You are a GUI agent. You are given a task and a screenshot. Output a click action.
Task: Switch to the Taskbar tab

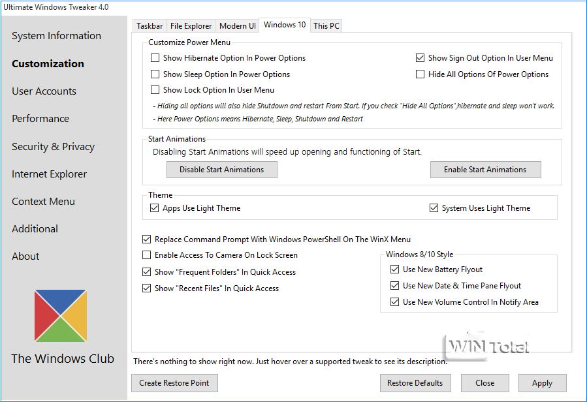click(149, 26)
